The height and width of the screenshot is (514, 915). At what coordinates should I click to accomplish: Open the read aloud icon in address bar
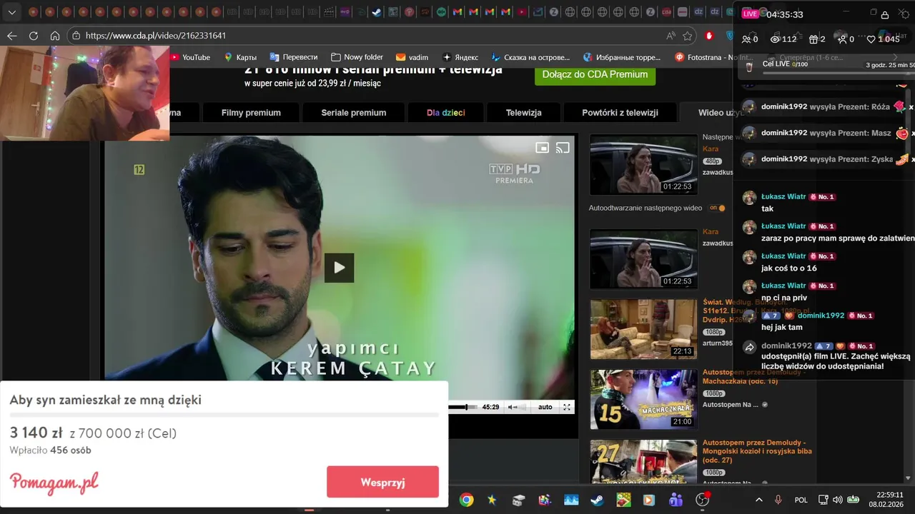pos(671,36)
